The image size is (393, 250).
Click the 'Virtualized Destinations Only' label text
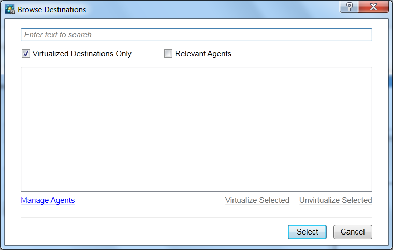[82, 54]
